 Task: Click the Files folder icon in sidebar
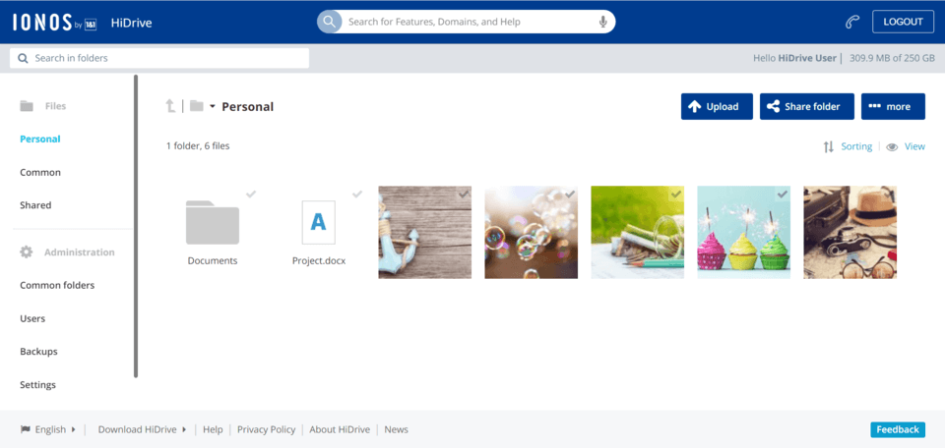tap(27, 106)
